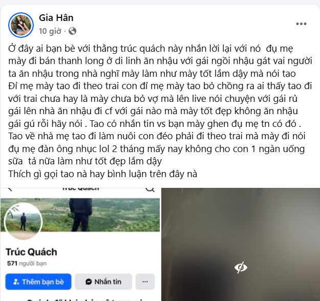The image size is (320, 301).
Task: Click the post text body starting Ở đây ai
Action: [160, 111]
